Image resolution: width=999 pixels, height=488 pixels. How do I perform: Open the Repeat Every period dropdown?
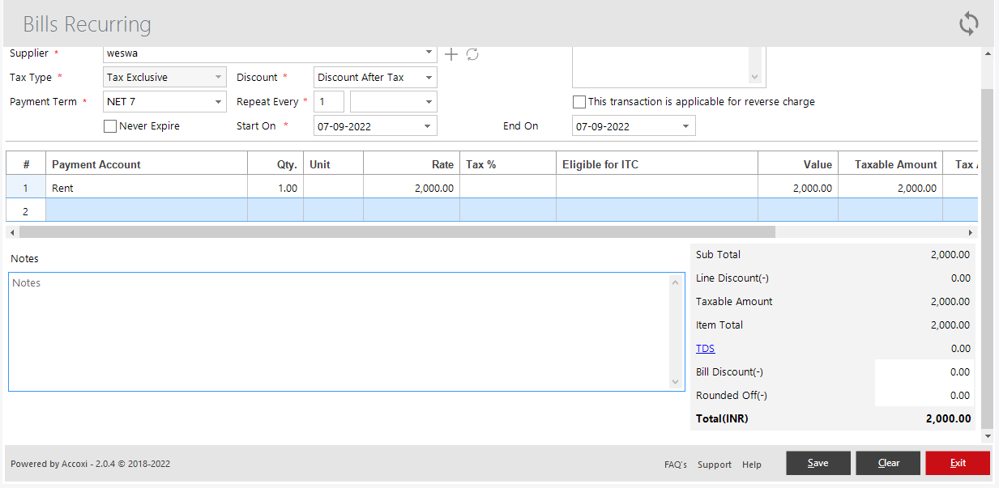tap(429, 102)
